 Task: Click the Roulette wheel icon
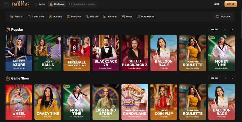[x=51, y=17]
